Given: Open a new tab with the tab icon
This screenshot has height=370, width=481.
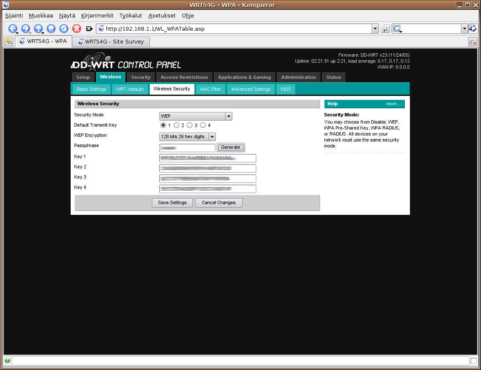Looking at the screenshot, I should tap(8, 41).
